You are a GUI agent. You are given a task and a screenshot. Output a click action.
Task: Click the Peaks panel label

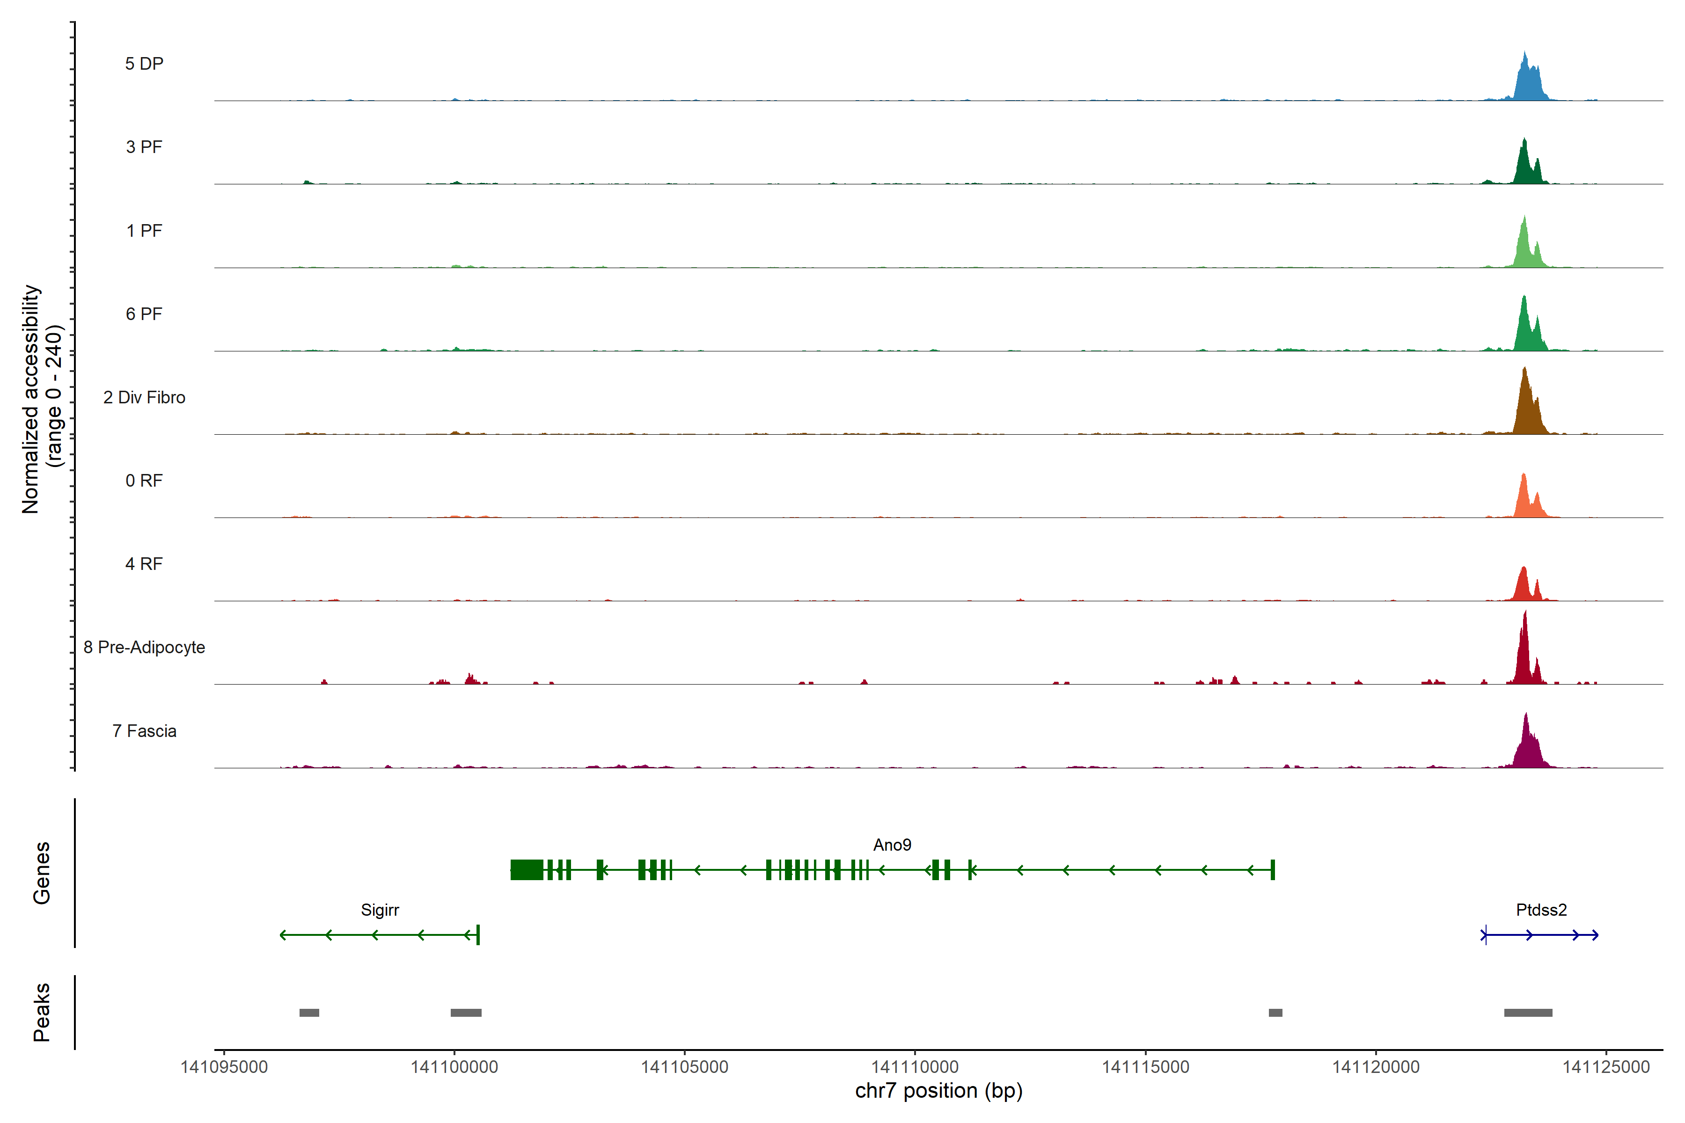[42, 1012]
